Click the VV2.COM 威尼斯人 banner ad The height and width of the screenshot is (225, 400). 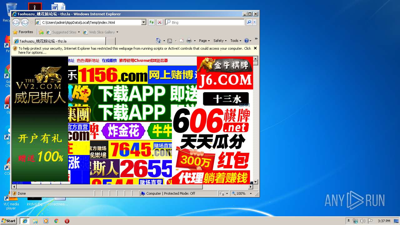point(40,119)
